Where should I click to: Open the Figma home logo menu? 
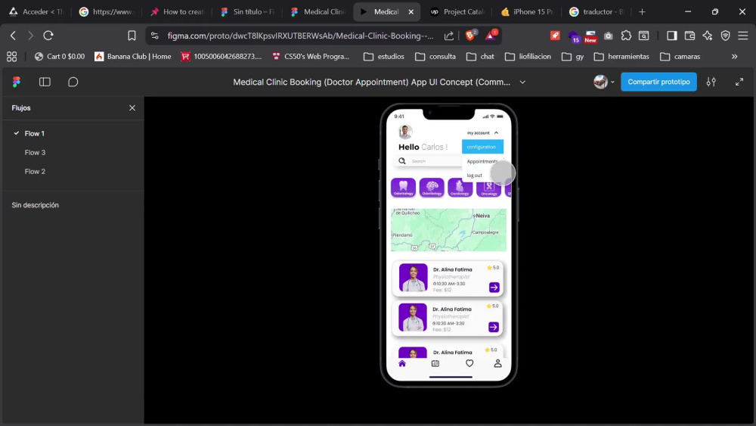point(17,82)
